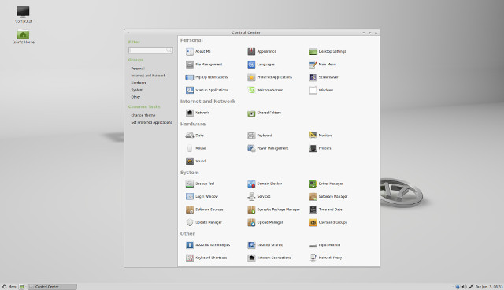
Task: Open Pop-Up Notifications settings icon
Action: tap(190, 77)
